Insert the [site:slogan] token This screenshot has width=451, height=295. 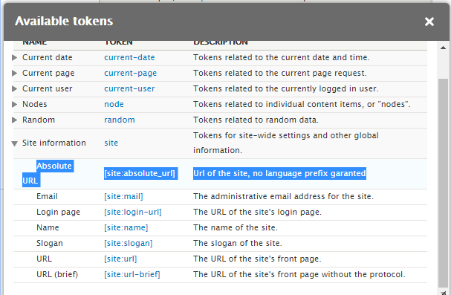[129, 243]
